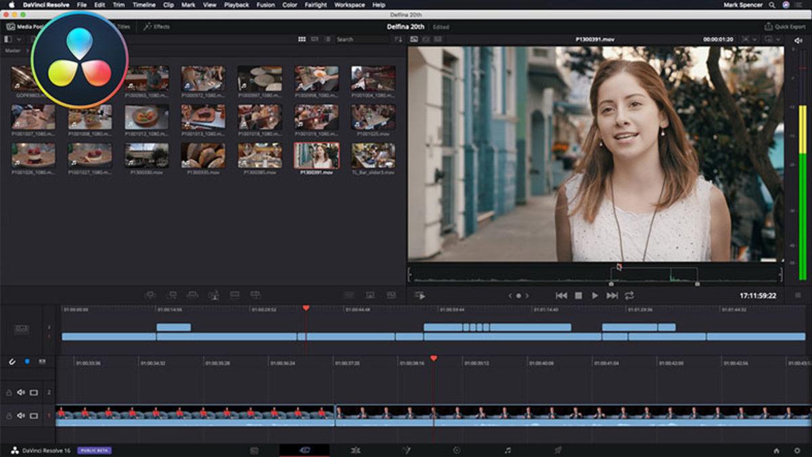Click the Edited tab next to Delfina 20th
This screenshot has width=812, height=457.
(441, 27)
